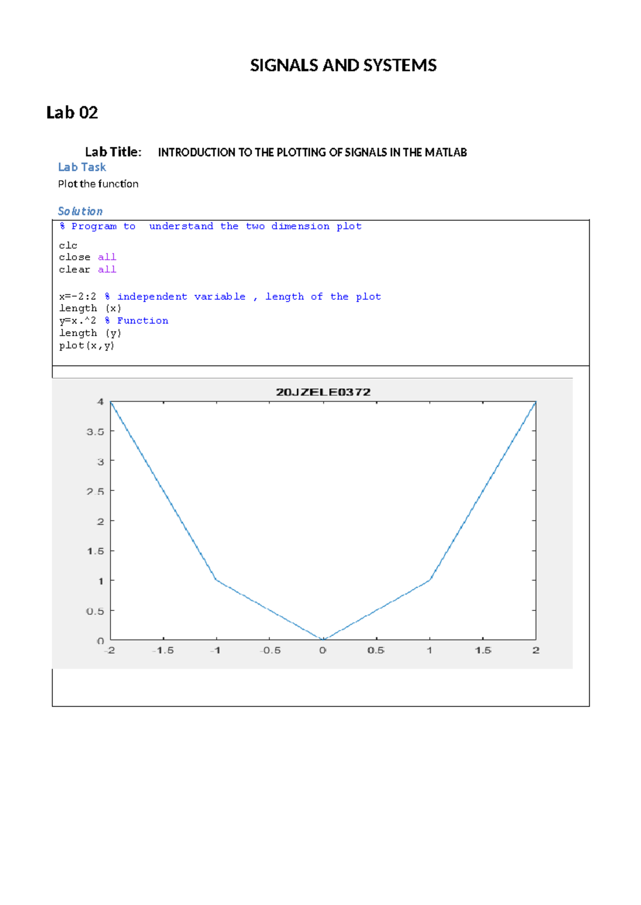The width and height of the screenshot is (641, 905).
Task: Select the 'Lab 02' heading
Action: pyautogui.click(x=72, y=113)
